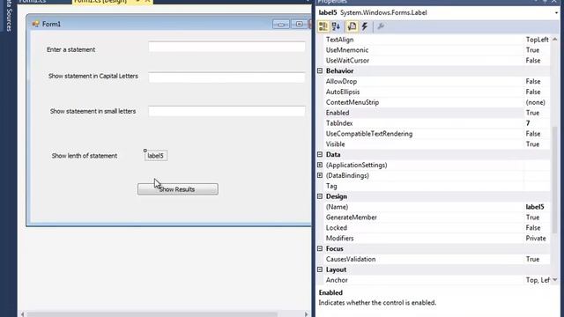The width and height of the screenshot is (564, 317).
Task: Click the Enter a statement text box
Action: pos(226,47)
